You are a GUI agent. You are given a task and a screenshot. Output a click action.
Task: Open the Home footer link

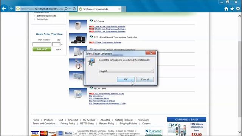click(x=36, y=120)
